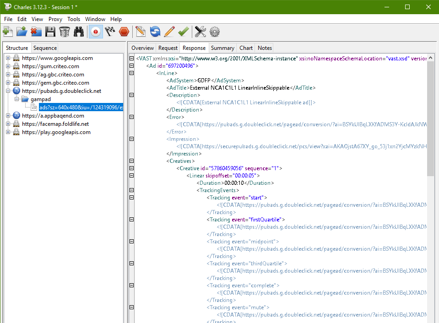The height and width of the screenshot is (323, 439).
Task: Select the gampad folder in the tree
Action: [x=40, y=99]
